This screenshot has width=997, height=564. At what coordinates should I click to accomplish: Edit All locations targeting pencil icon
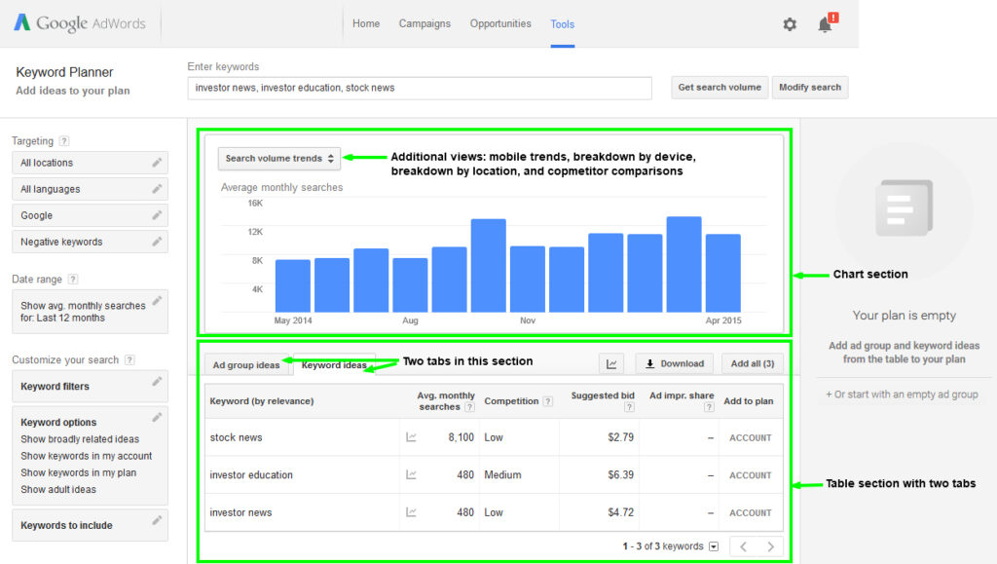tap(157, 163)
